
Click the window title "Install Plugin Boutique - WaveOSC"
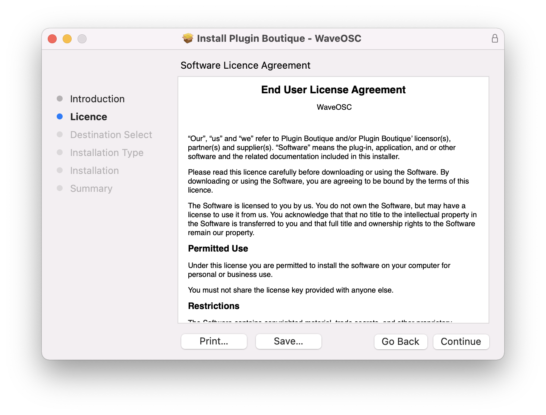(279, 38)
